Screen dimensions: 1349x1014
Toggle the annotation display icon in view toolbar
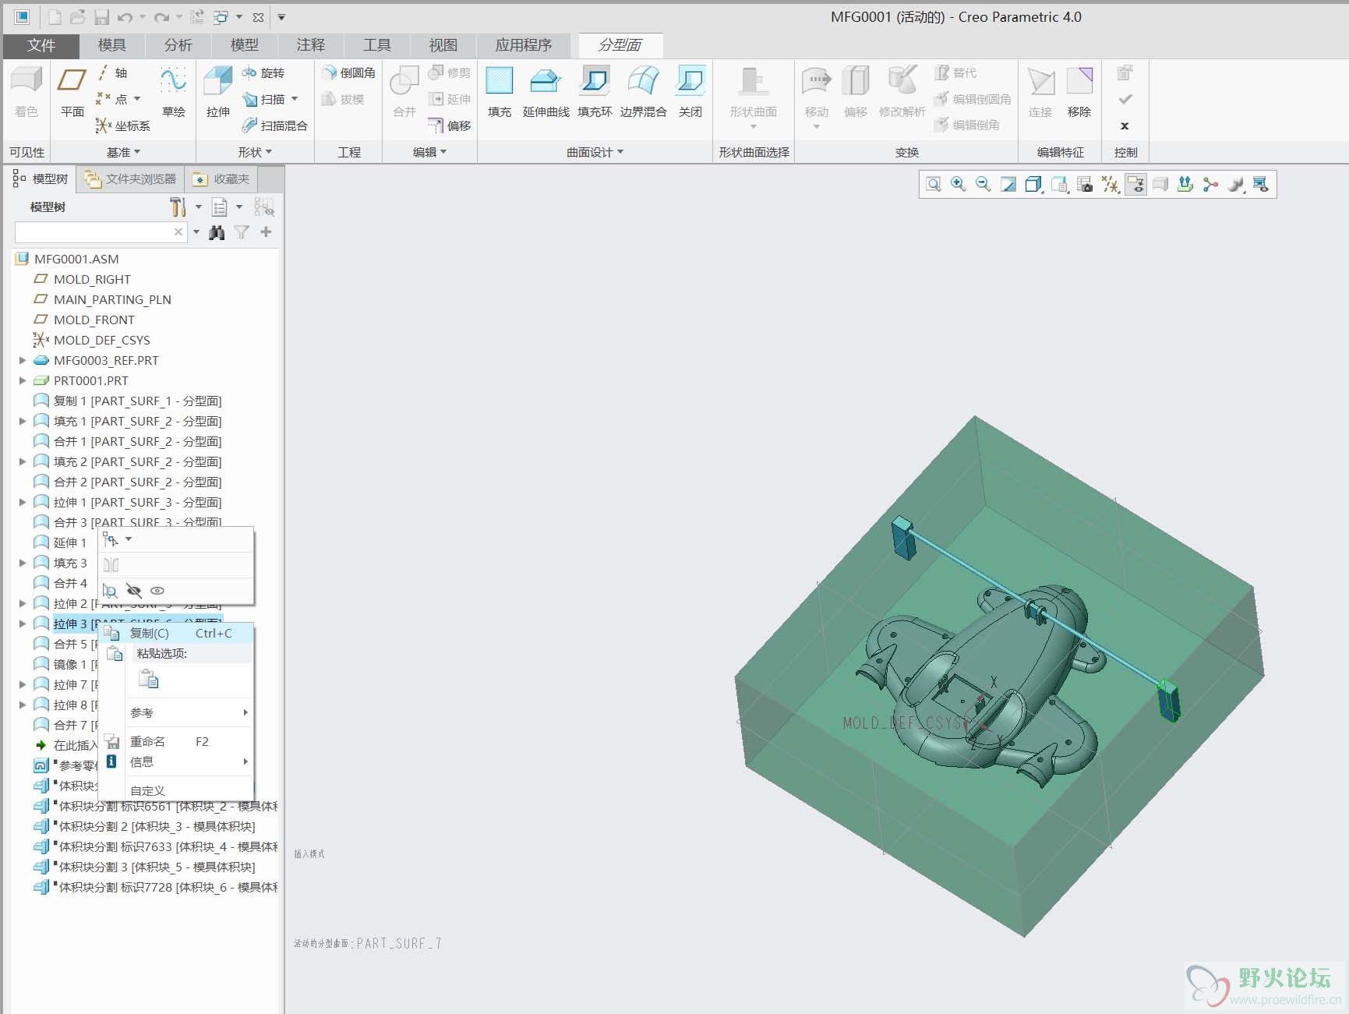(1135, 185)
